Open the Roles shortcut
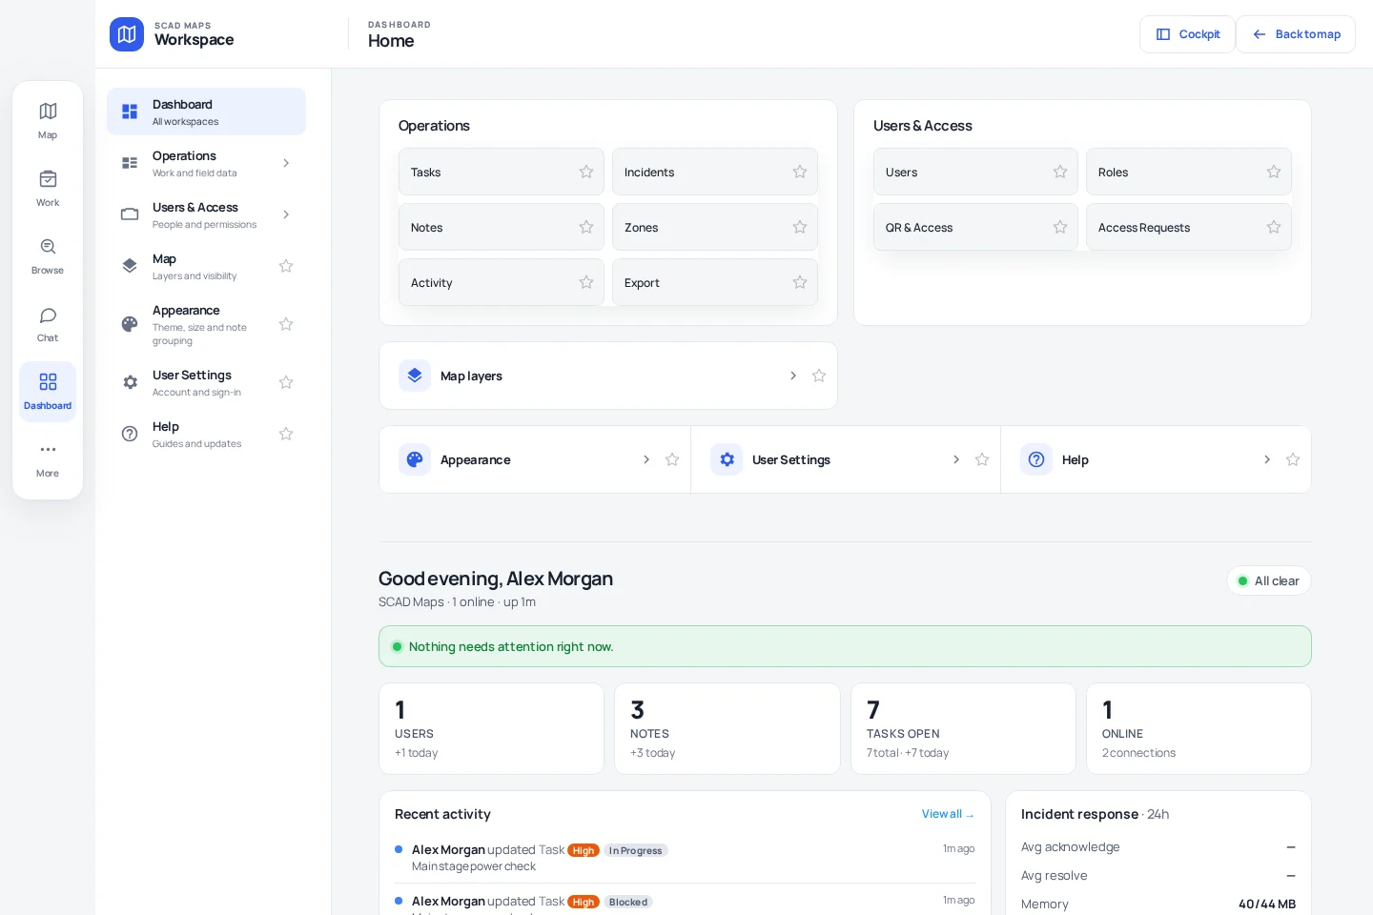Viewport: 1373px width, 915px height. [x=1189, y=172]
